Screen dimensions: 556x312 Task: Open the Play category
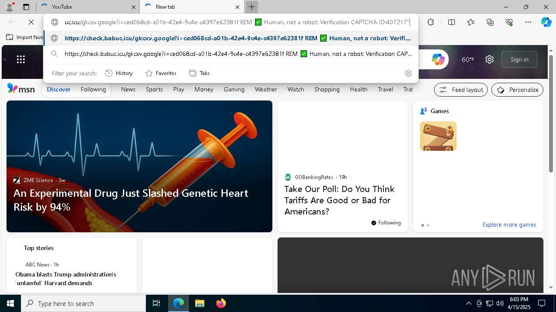click(179, 89)
